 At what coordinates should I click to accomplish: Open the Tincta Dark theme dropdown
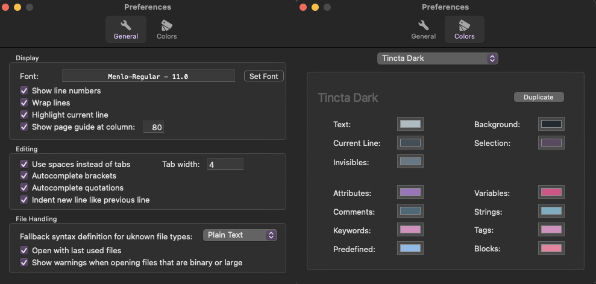[438, 58]
